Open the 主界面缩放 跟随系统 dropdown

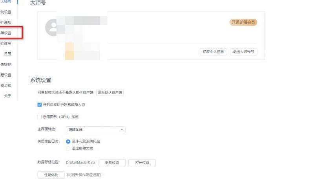[95, 130]
